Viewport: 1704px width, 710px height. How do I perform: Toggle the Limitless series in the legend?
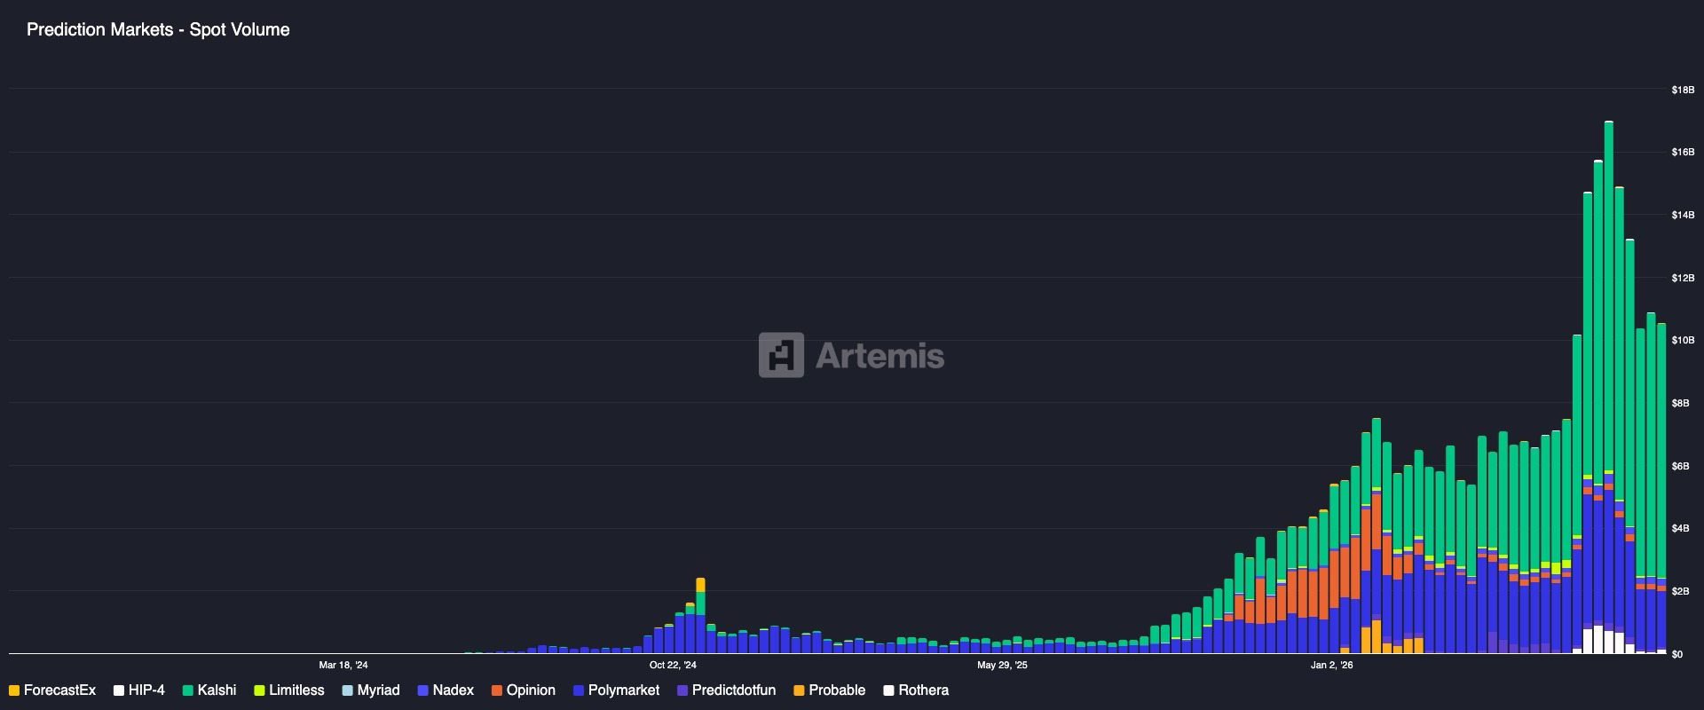[289, 690]
